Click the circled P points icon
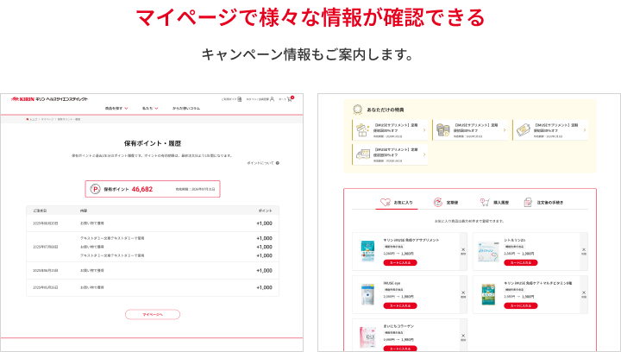 pyautogui.click(x=95, y=189)
